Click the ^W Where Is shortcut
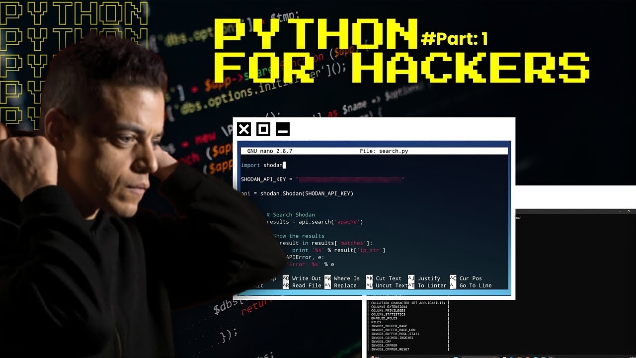Image resolution: width=636 pixels, height=358 pixels. tap(342, 278)
